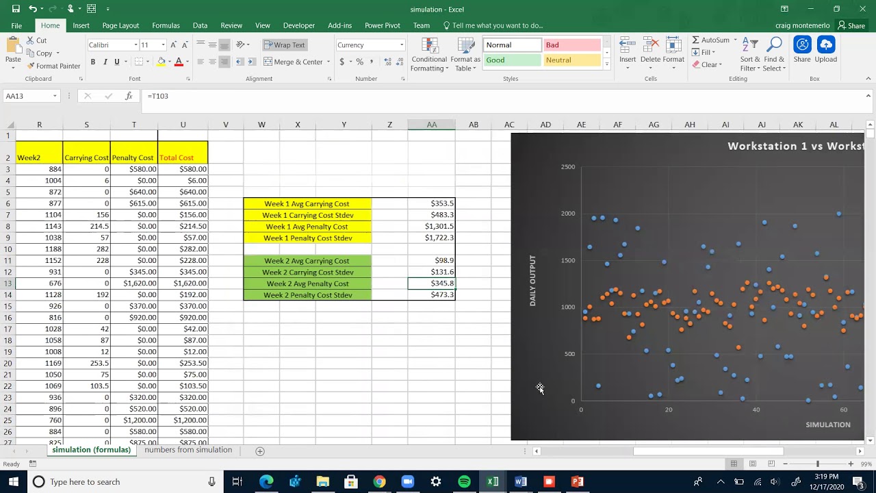Click the Increase Decimal button
Viewport: 876px width, 493px height.
click(387, 62)
